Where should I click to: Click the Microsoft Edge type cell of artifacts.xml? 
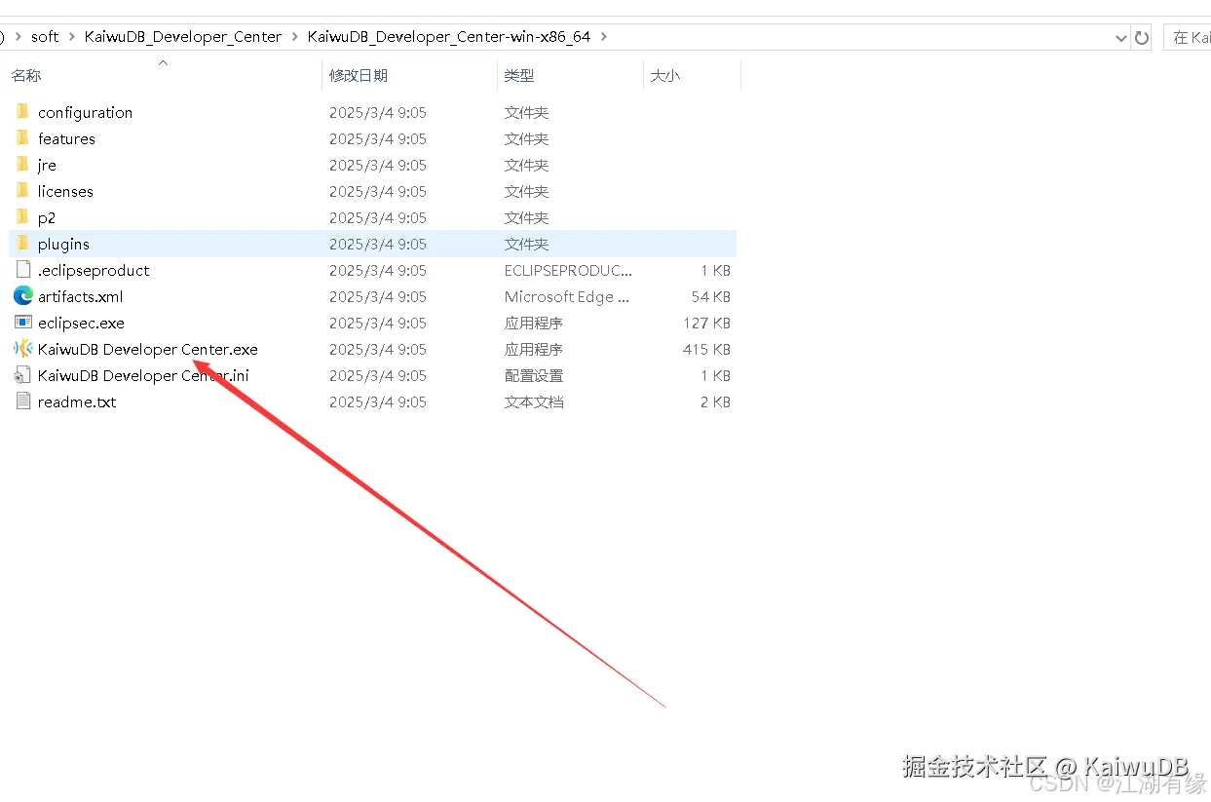pos(567,296)
